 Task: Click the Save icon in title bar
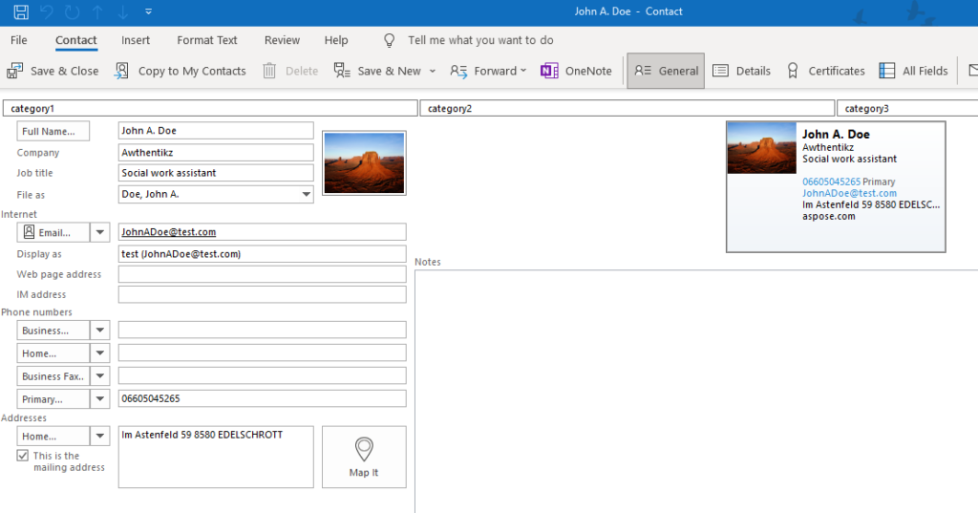coord(21,11)
